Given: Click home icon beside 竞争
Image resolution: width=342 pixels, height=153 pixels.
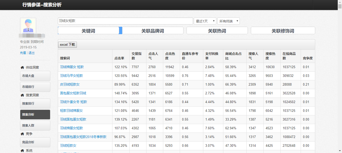Looking at the screenshot, I should pos(22,134).
